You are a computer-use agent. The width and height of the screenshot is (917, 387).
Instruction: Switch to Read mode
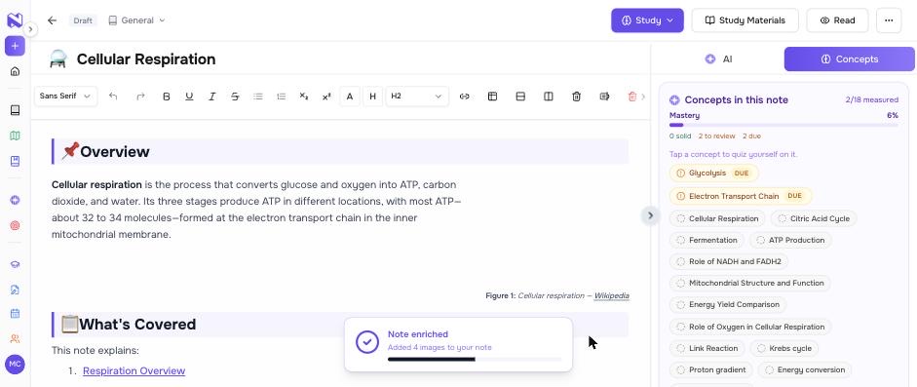pos(837,20)
